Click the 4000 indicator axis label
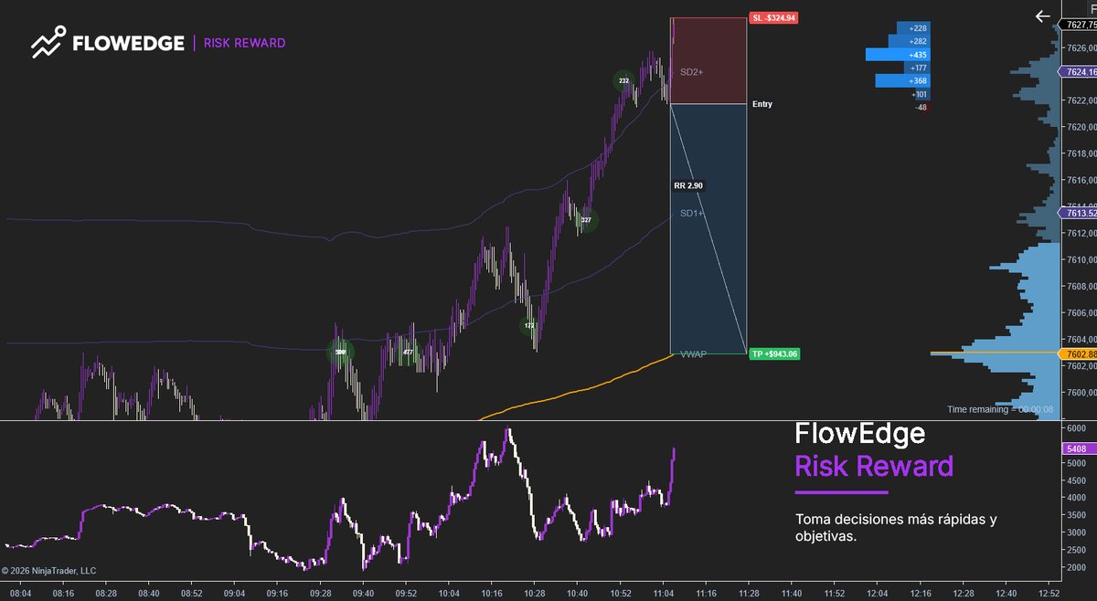 click(1075, 498)
